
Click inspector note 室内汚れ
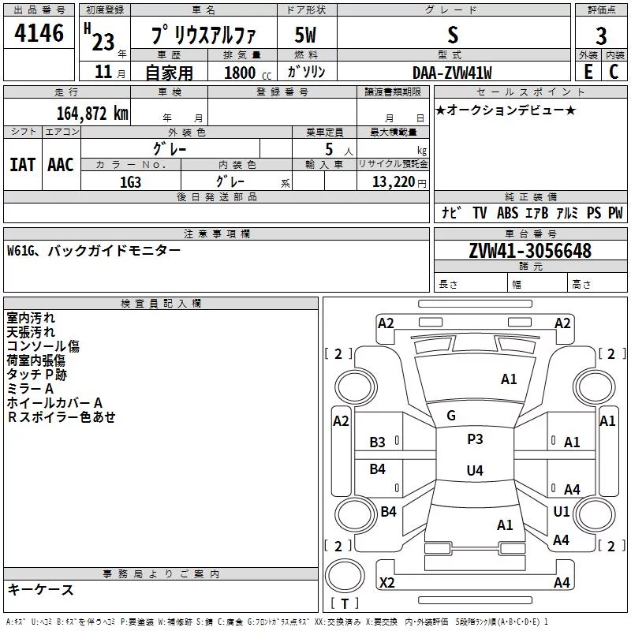pyautogui.click(x=31, y=318)
